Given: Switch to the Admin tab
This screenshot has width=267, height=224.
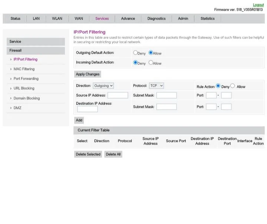Looking at the screenshot, I should (183, 19).
